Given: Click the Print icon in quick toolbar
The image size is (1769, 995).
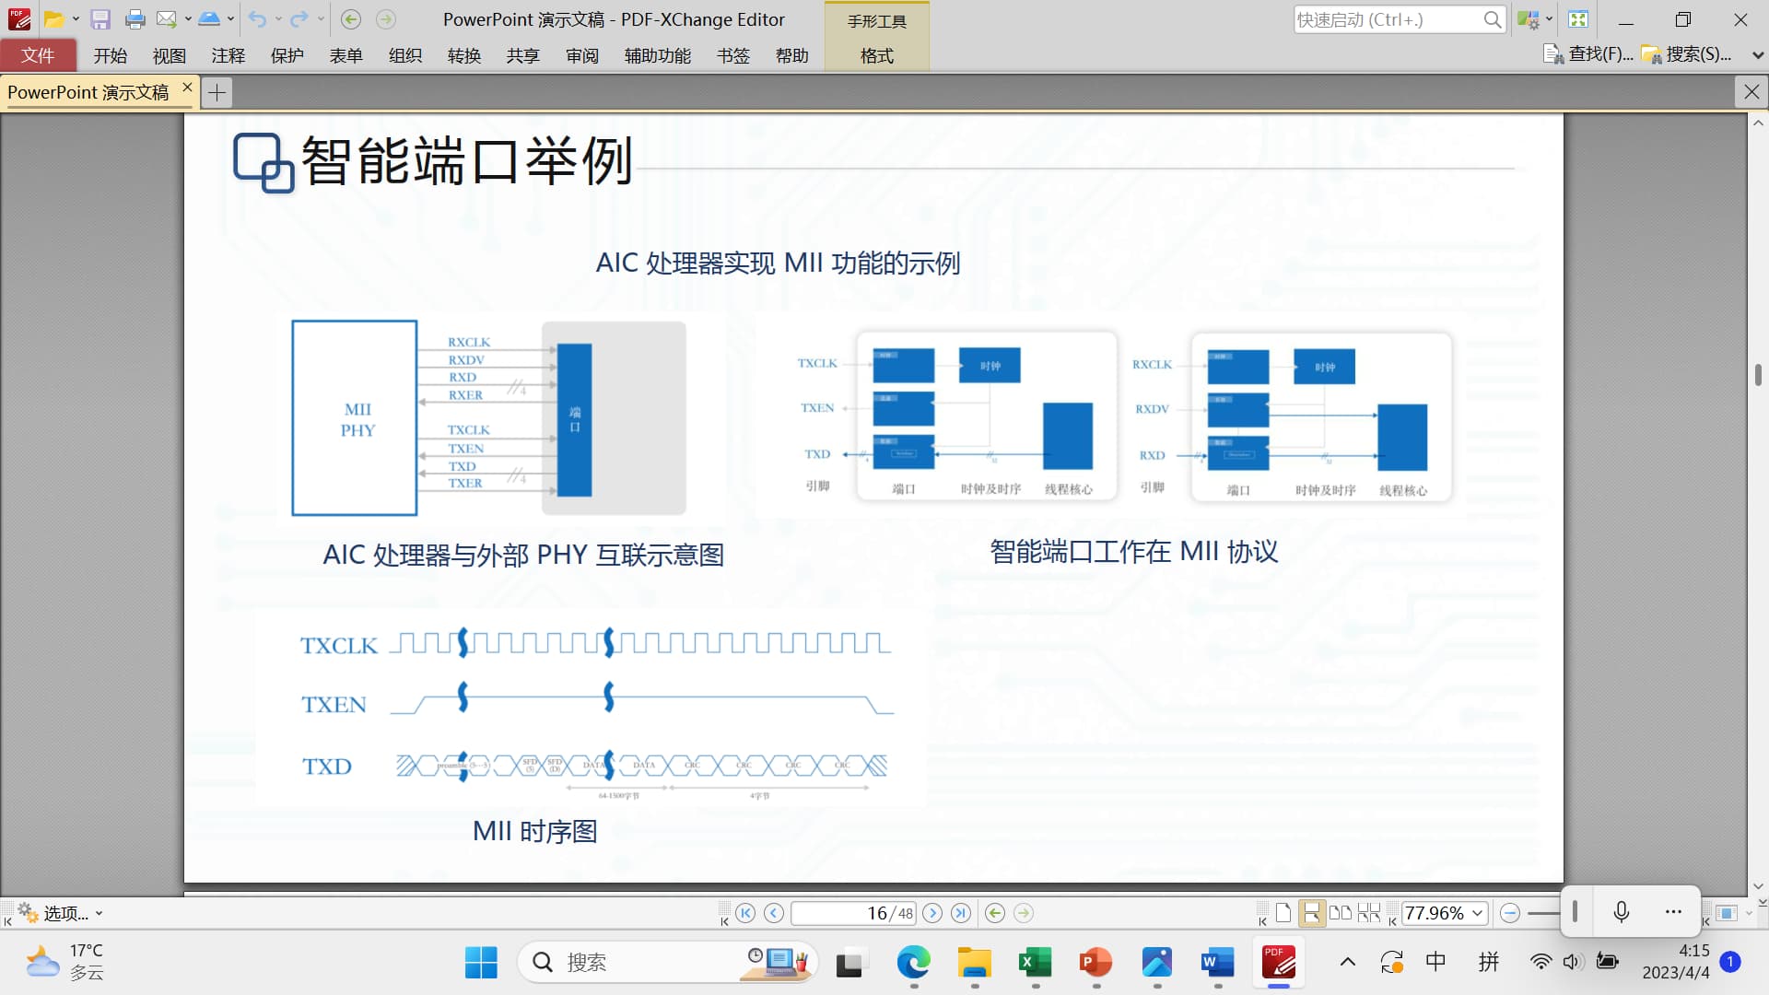Looking at the screenshot, I should coord(135,19).
